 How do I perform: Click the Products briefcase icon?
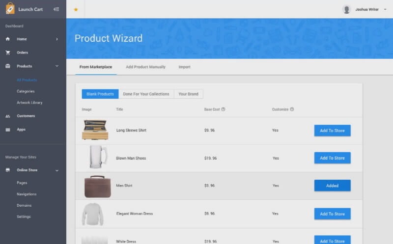(8, 66)
